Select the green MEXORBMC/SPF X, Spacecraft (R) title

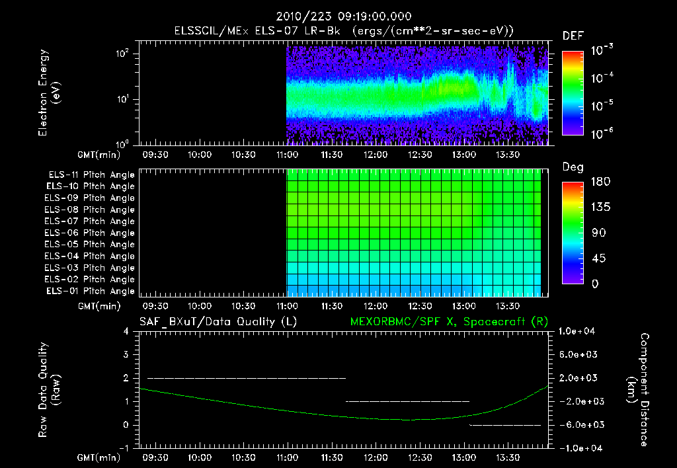pos(449,322)
